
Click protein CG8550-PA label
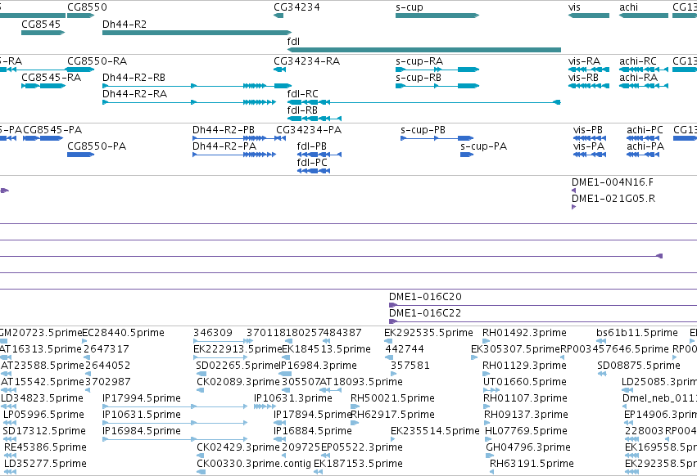click(x=97, y=146)
